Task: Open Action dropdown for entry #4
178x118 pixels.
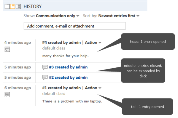Action: pos(93,43)
